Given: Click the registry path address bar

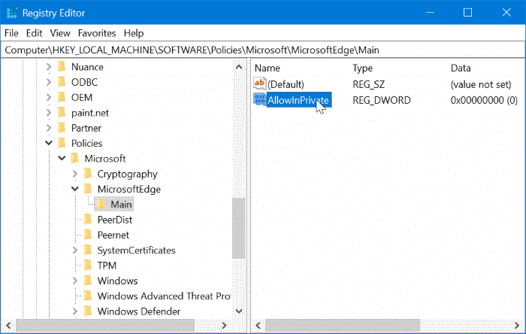Looking at the screenshot, I should click(x=263, y=50).
